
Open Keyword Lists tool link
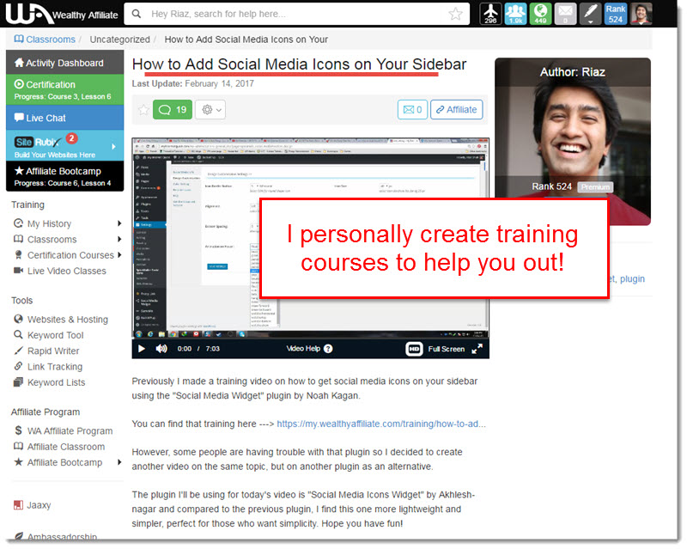tap(56, 382)
